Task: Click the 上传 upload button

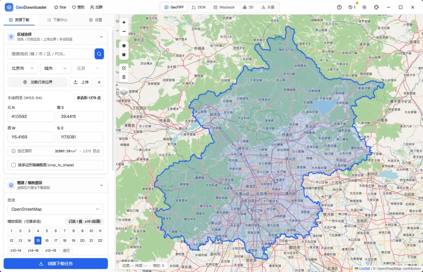Action: click(81, 82)
